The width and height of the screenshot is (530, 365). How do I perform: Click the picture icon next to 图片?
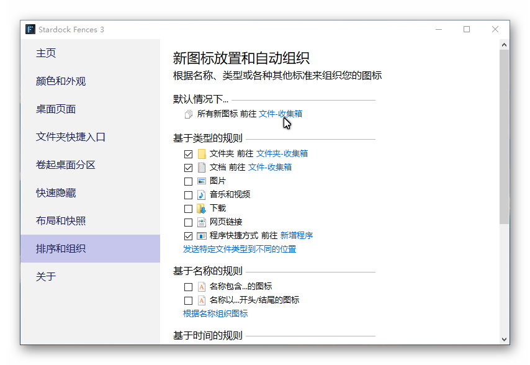202,181
